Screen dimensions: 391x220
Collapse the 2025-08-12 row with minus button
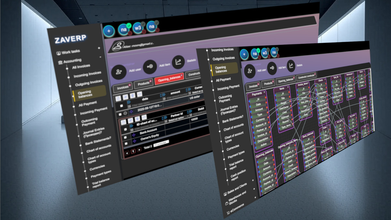click(125, 113)
